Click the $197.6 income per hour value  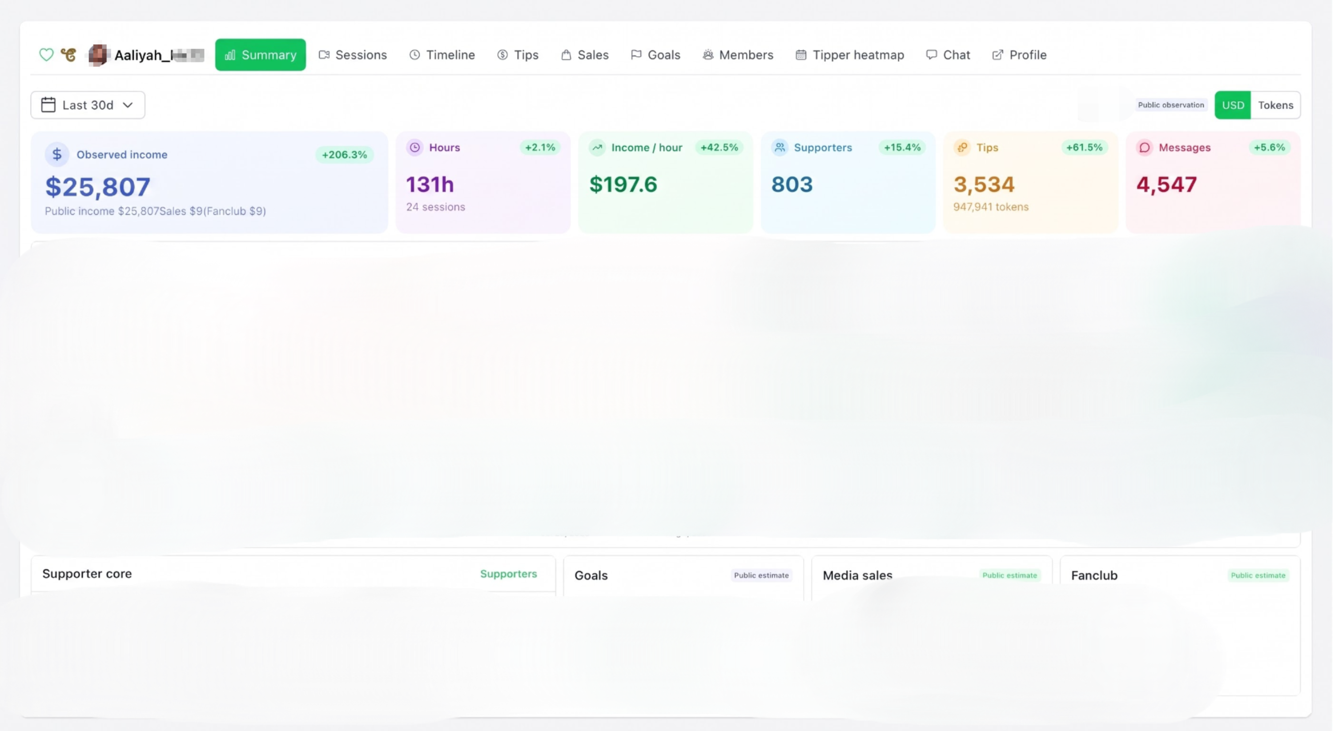(x=623, y=184)
